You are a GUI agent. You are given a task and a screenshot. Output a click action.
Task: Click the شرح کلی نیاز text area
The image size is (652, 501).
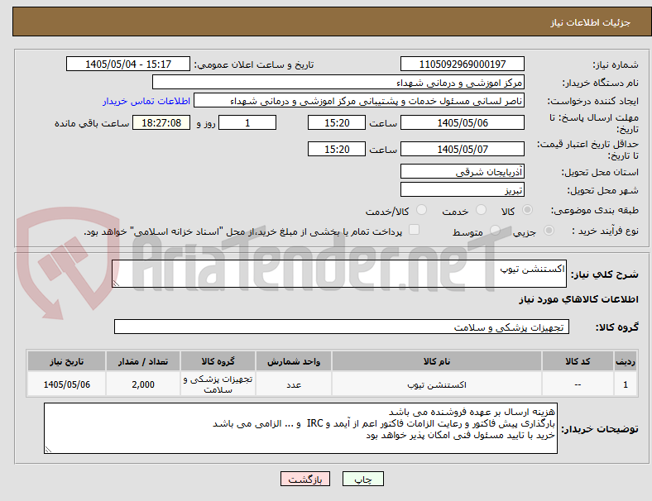pyautogui.click(x=339, y=274)
